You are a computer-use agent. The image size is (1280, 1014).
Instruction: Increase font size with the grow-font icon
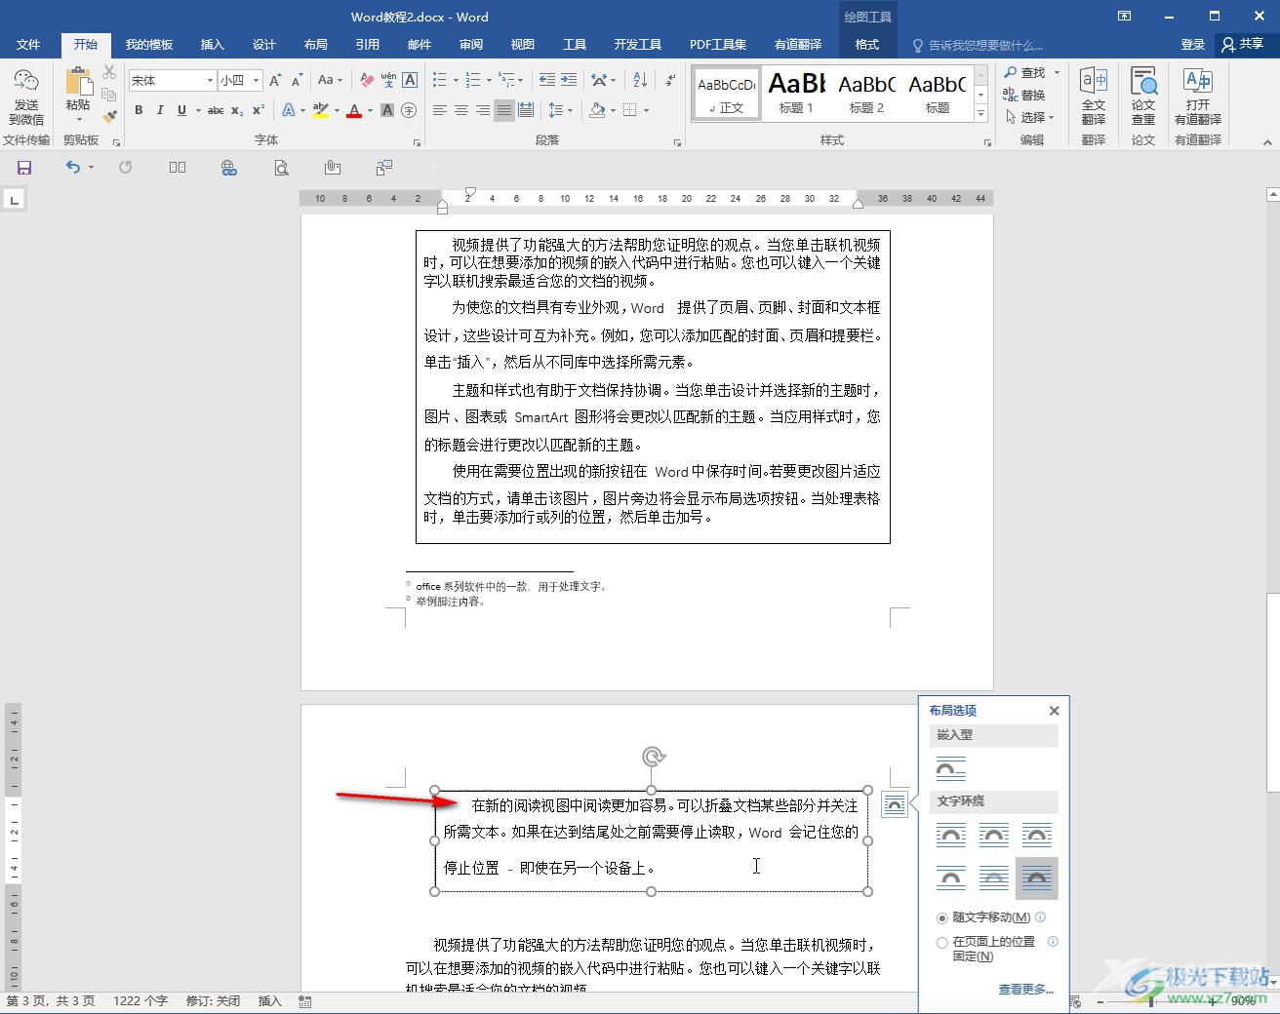point(275,80)
